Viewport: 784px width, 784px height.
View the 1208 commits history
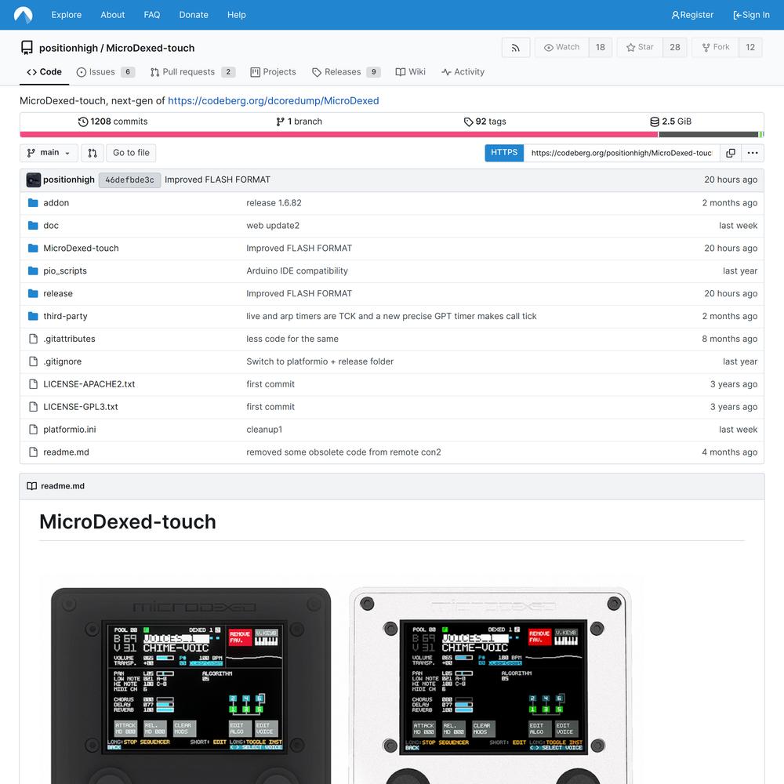pos(113,122)
